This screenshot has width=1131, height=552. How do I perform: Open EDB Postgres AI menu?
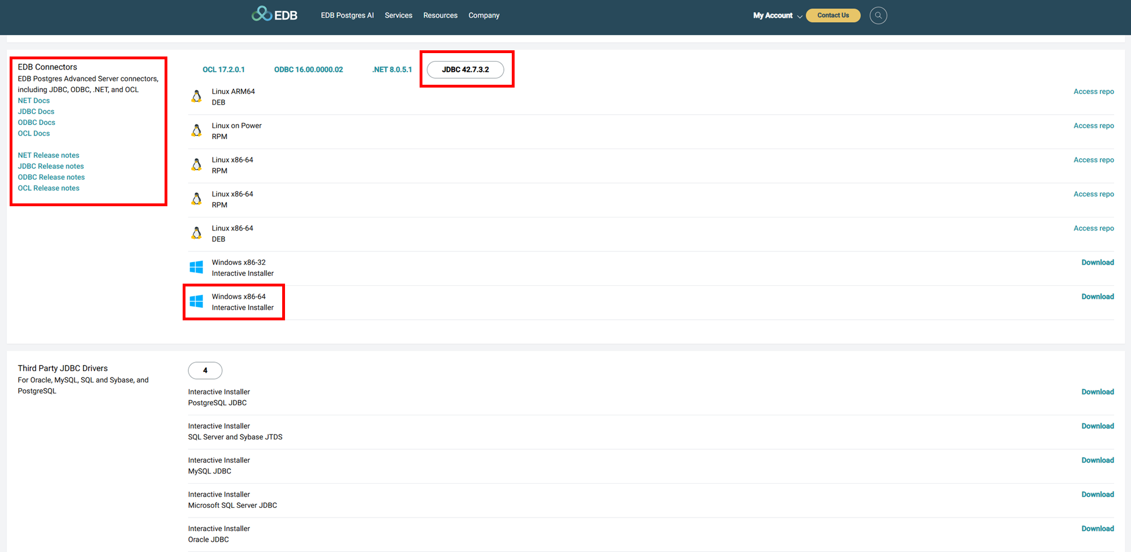click(347, 15)
